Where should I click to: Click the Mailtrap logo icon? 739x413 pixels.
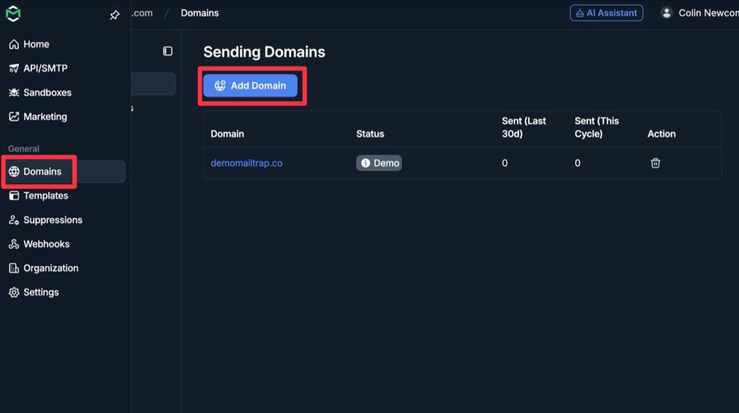click(13, 14)
